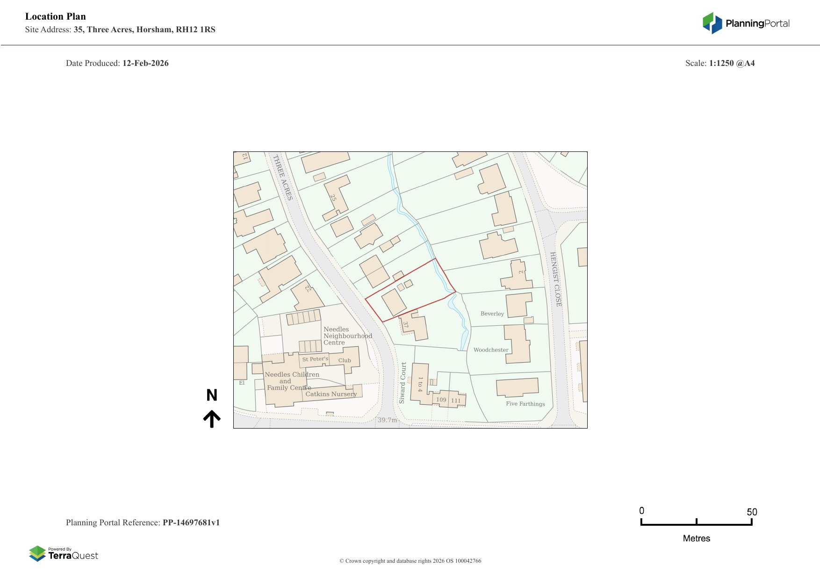Image resolution: width=820 pixels, height=580 pixels.
Task: Select the site address text
Action: pyautogui.click(x=144, y=29)
